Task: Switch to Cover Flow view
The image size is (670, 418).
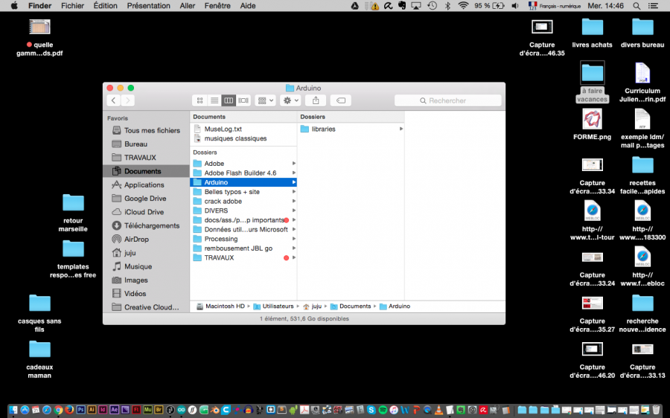Action: pos(243,100)
